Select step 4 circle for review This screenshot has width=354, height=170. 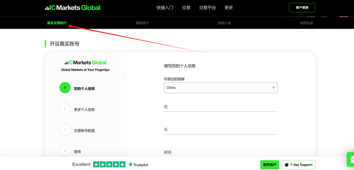[x=65, y=151]
